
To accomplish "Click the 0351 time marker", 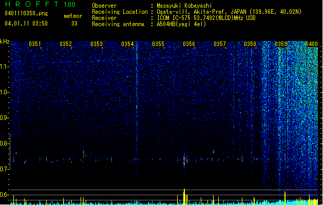I will pyautogui.click(x=35, y=44).
